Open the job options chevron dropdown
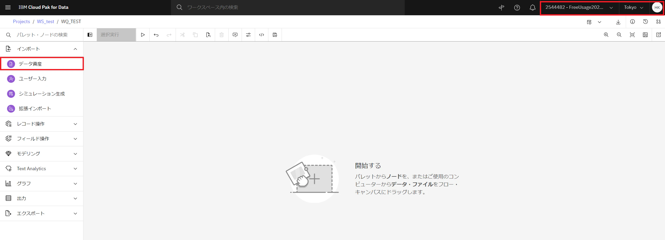665x240 pixels. pos(600,22)
